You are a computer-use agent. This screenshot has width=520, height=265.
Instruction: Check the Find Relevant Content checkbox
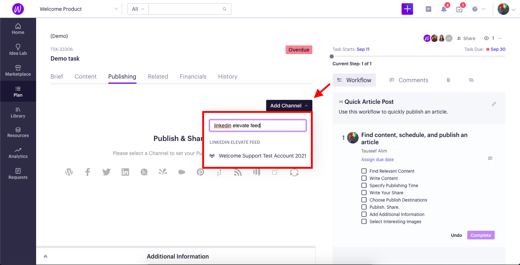point(364,171)
